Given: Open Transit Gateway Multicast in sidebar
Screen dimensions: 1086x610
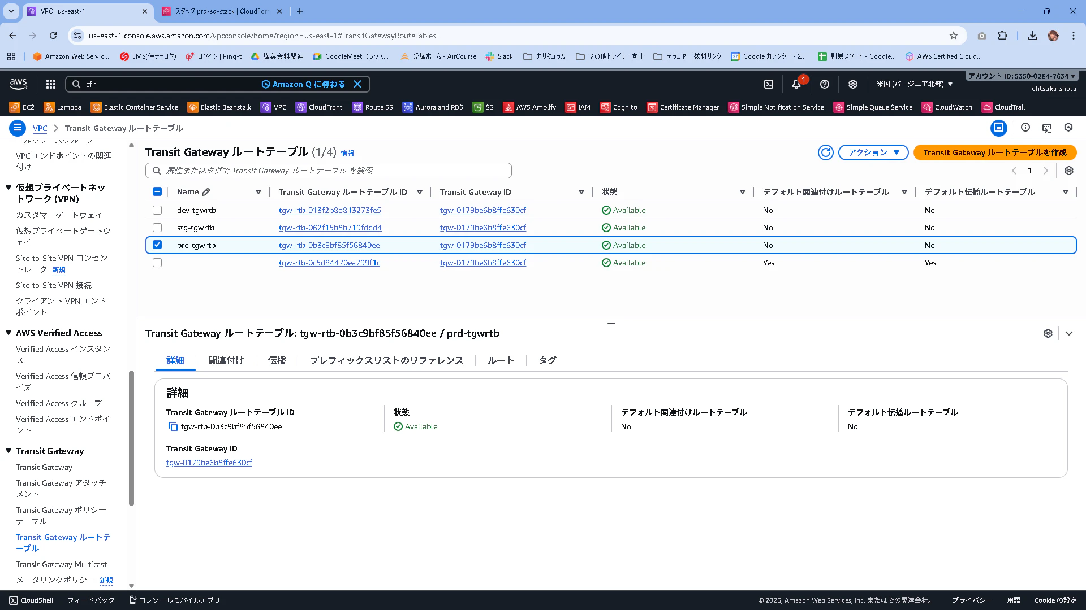Looking at the screenshot, I should coord(61,564).
